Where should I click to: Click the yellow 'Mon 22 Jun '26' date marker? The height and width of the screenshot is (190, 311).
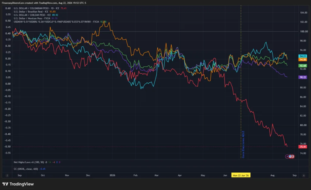pyautogui.click(x=241, y=175)
